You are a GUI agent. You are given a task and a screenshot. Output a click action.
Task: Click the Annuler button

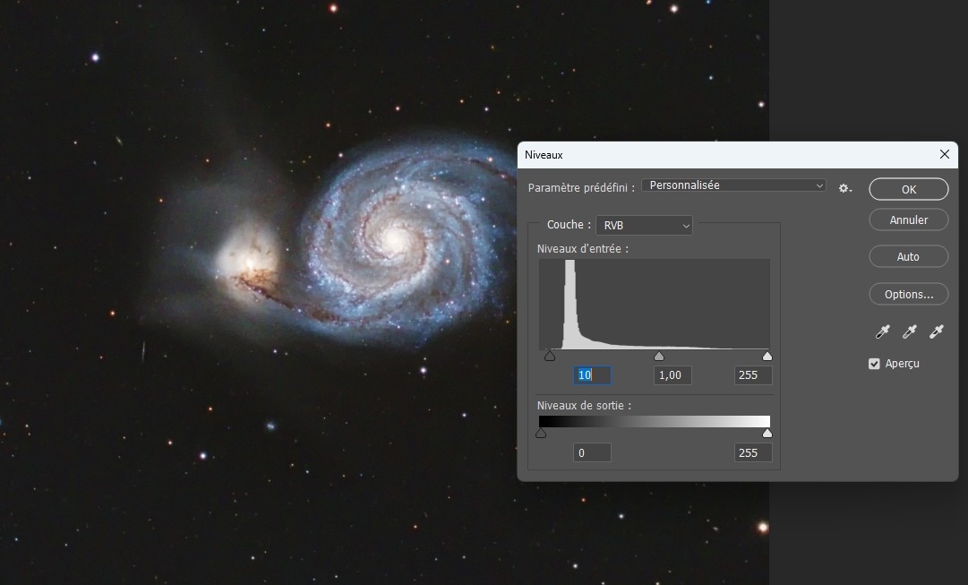point(909,219)
